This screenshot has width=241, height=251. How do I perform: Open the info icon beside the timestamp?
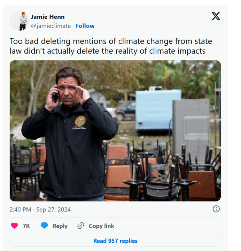216,209
